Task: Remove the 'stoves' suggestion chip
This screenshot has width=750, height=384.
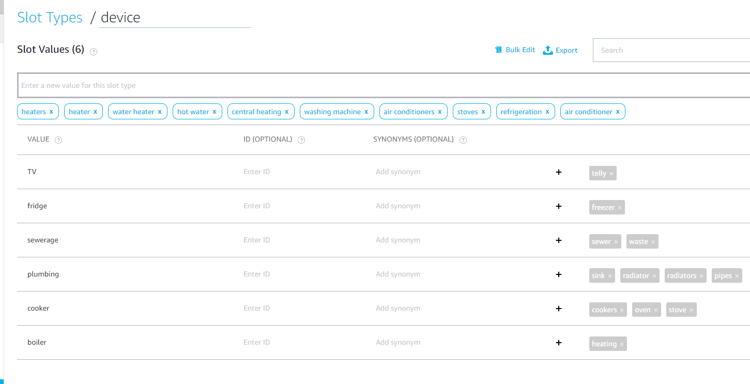Action: [483, 112]
